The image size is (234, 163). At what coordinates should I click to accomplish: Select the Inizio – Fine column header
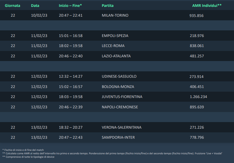click(x=70, y=6)
